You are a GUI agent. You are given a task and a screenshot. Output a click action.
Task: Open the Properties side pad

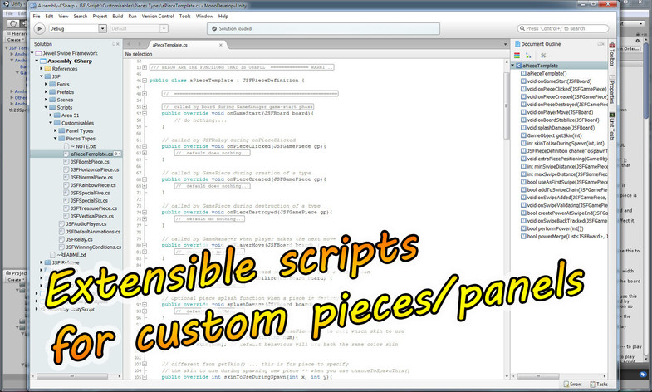tap(612, 90)
